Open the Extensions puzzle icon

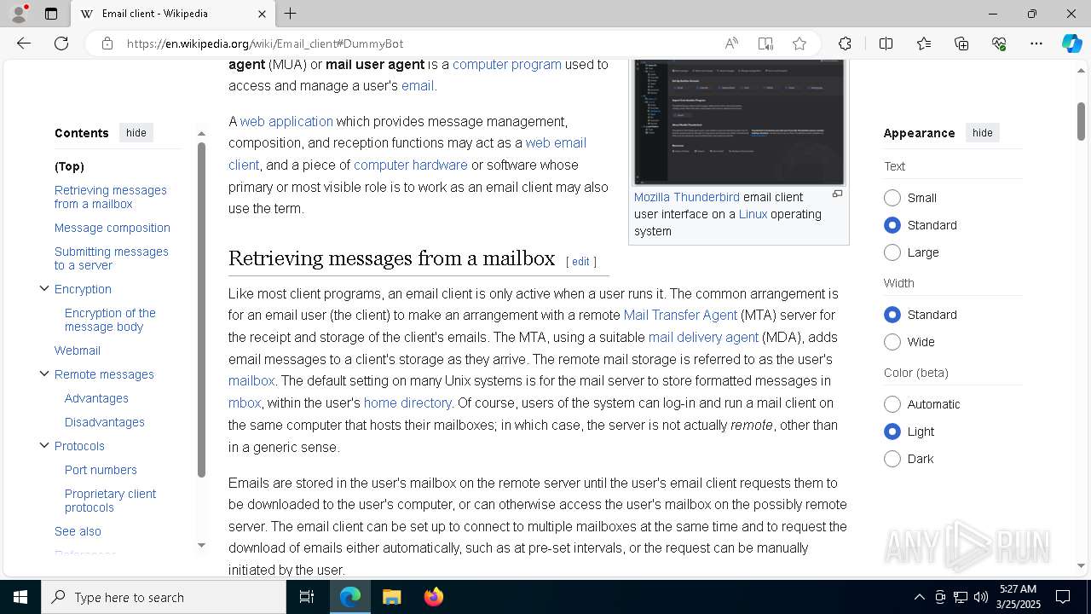tap(845, 43)
